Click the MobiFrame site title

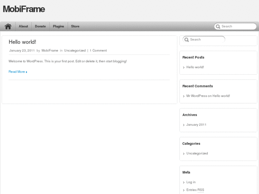(24, 9)
